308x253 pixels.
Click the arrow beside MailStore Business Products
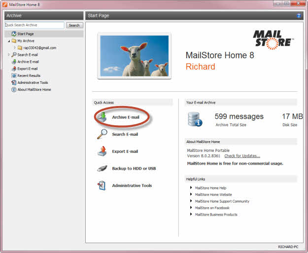pyautogui.click(x=191, y=214)
